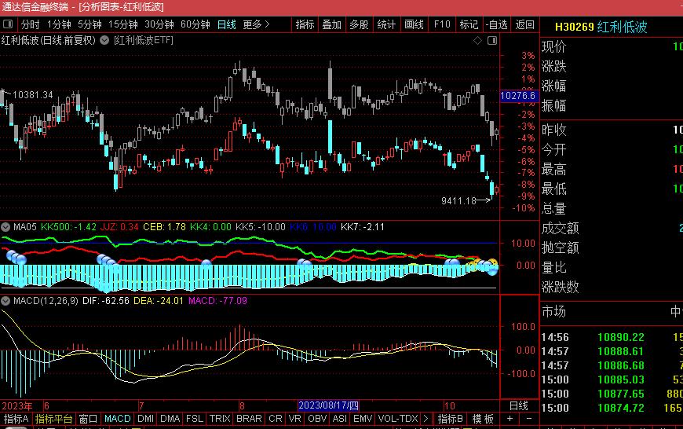Click the trade price 10874.72

pos(621,408)
